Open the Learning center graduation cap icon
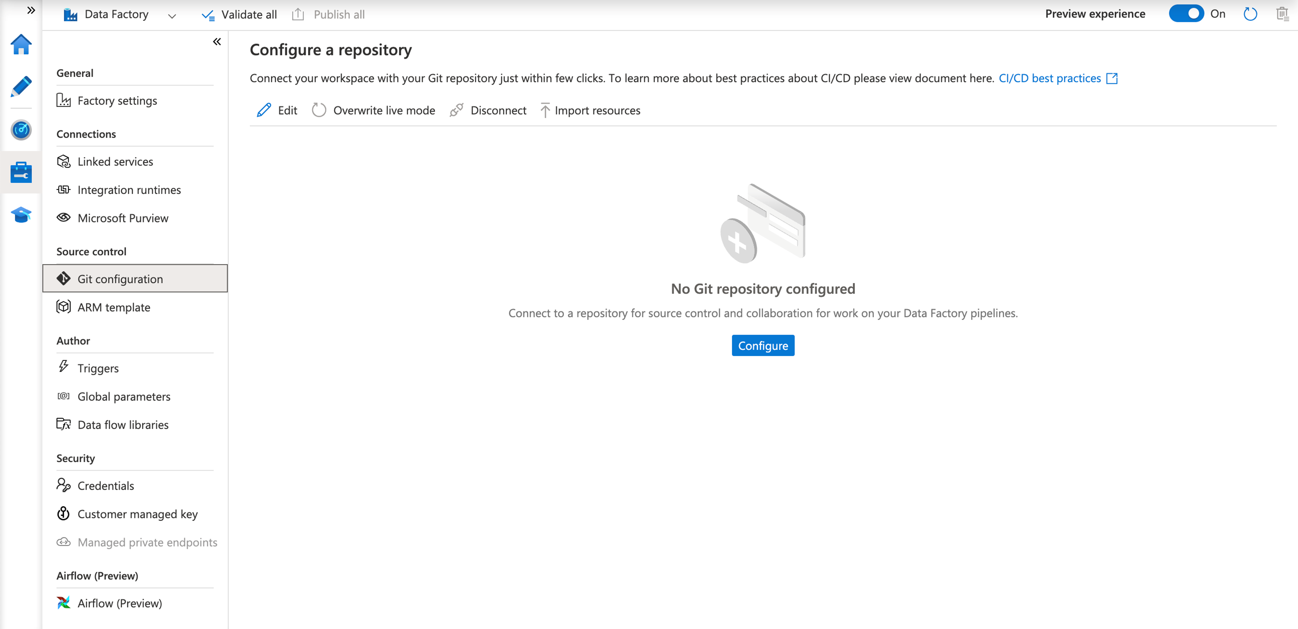This screenshot has width=1298, height=629. [21, 215]
